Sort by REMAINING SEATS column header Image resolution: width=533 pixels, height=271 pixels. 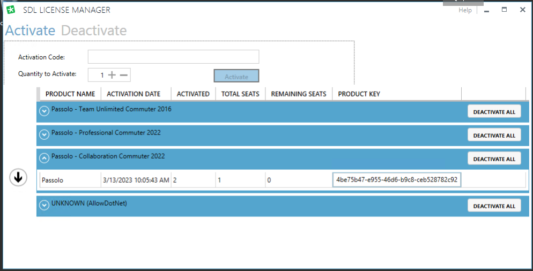pos(299,94)
